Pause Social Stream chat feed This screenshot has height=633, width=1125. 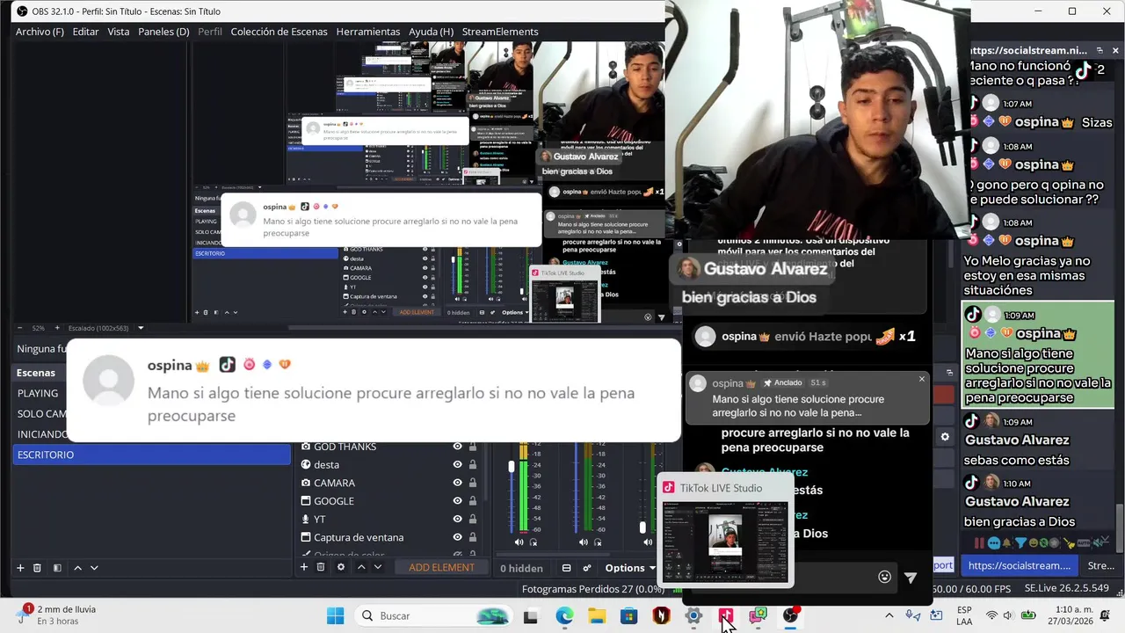pos(979,542)
